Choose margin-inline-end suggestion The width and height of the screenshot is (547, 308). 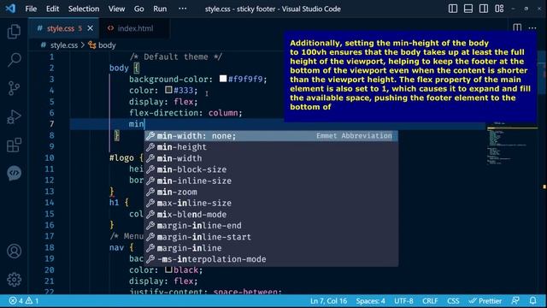point(271,226)
